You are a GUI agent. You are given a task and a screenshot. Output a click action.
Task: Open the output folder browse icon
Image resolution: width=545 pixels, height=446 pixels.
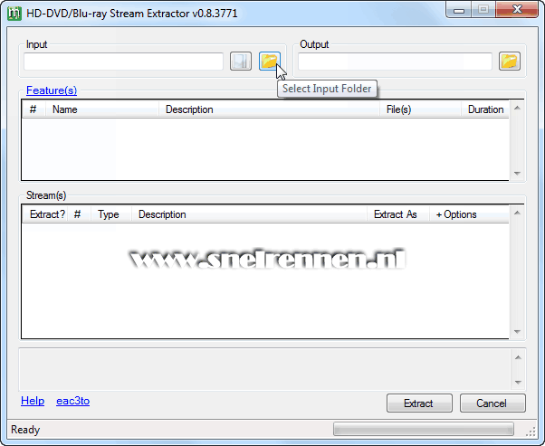(509, 62)
